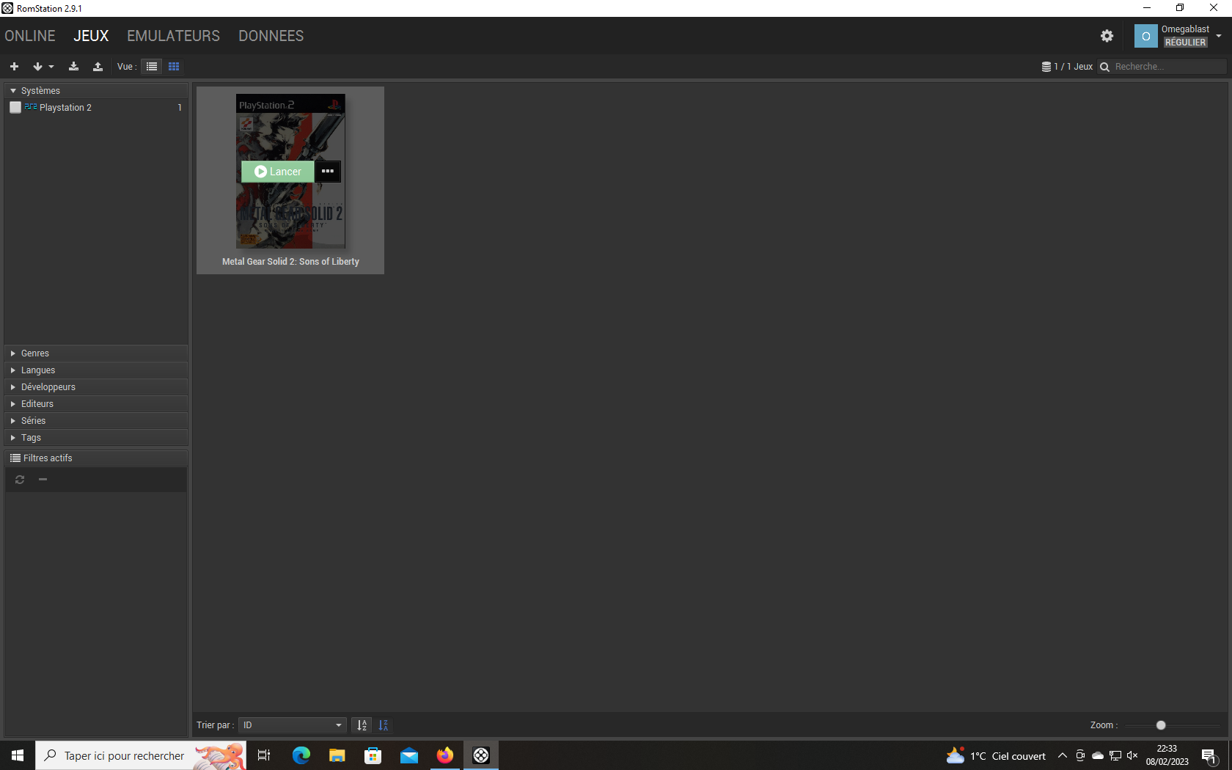Click the export tray icon in toolbar

point(98,67)
